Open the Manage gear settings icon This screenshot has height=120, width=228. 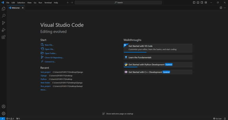point(4,114)
